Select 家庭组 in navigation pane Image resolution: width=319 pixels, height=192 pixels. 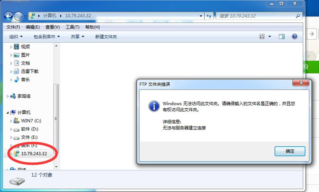pyautogui.click(x=24, y=96)
